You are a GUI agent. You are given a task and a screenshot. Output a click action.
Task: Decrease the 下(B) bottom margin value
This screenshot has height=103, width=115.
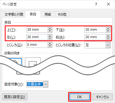(108, 31)
